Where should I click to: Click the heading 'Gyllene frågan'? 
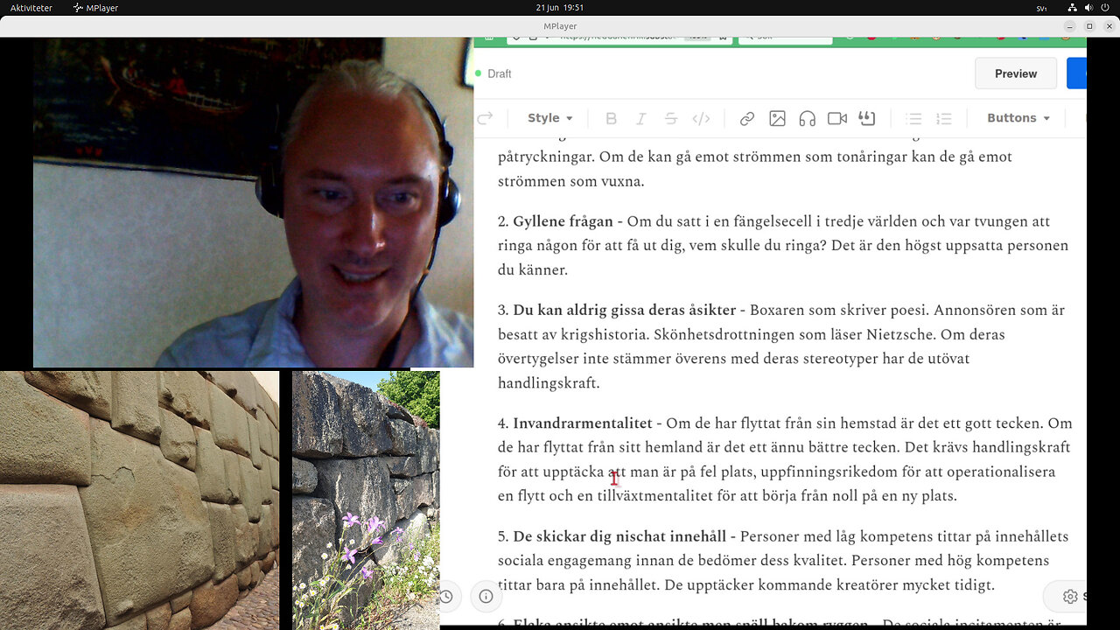(x=563, y=221)
